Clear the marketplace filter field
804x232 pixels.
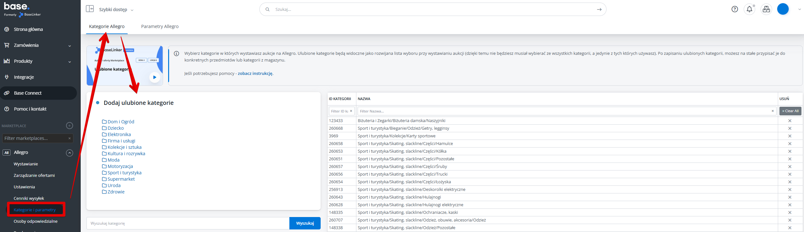click(69, 138)
